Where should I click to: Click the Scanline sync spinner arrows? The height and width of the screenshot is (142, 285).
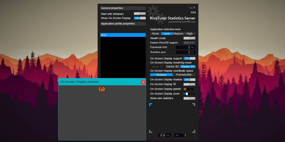click(x=193, y=52)
